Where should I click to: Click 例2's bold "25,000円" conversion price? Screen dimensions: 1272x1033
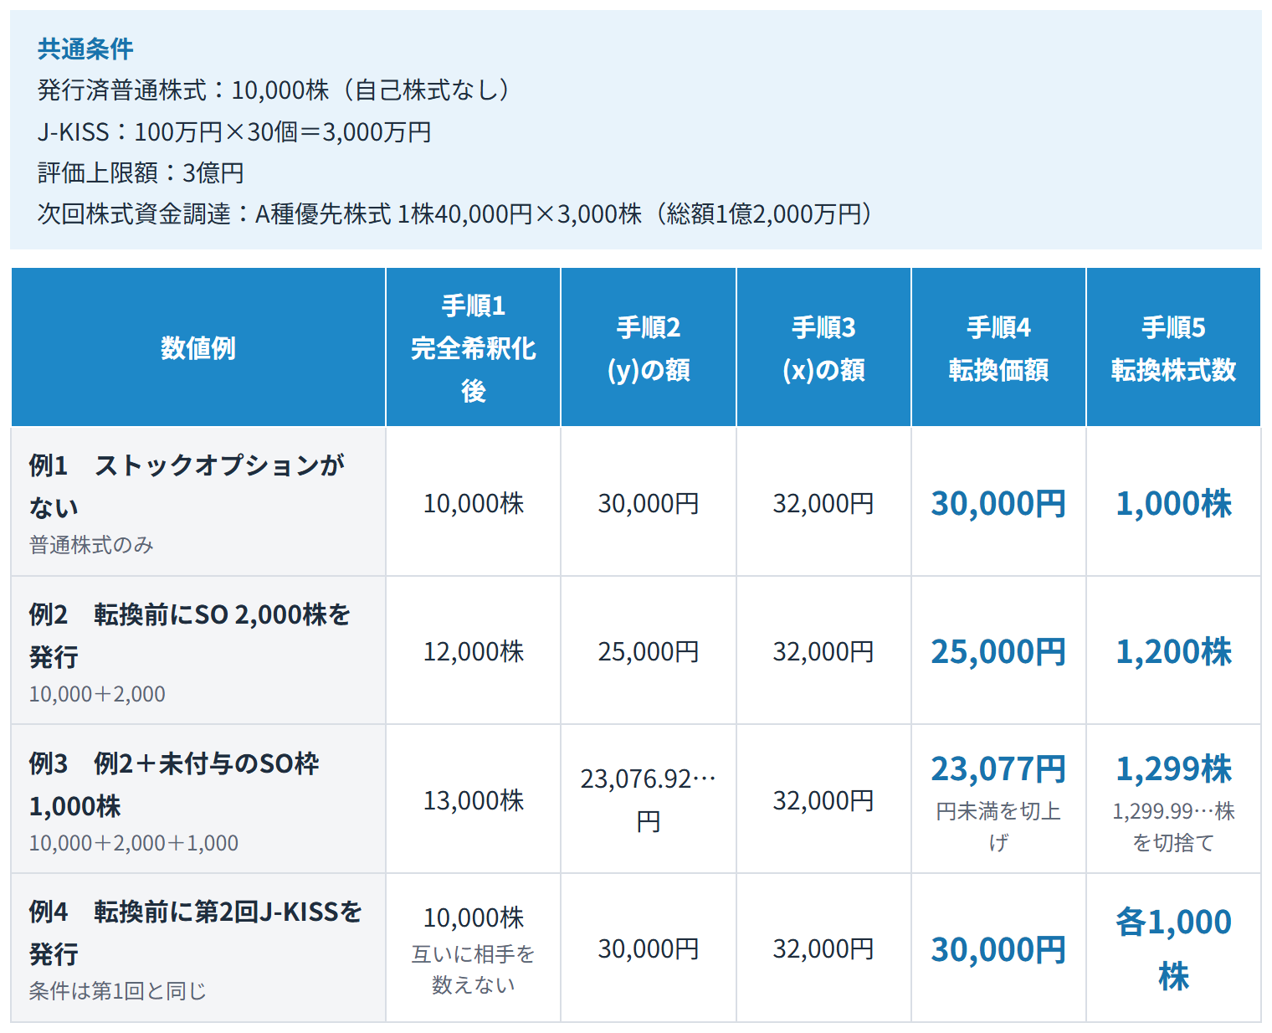click(998, 651)
